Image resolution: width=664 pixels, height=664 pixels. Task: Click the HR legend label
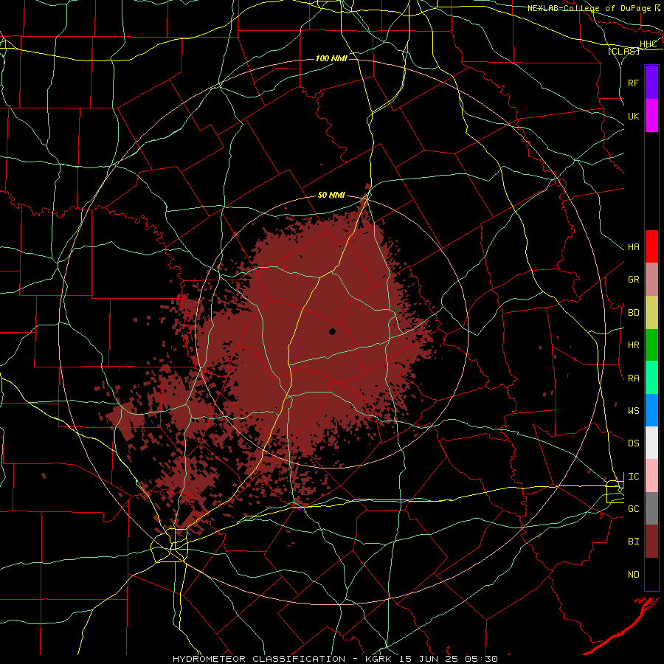634,345
